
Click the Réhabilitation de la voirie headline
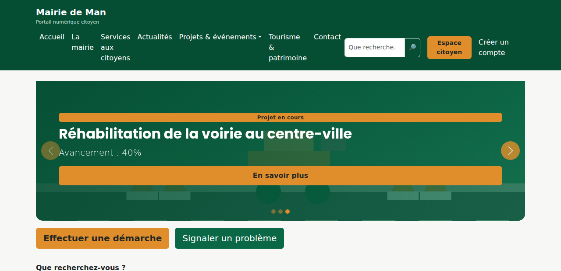(205, 134)
